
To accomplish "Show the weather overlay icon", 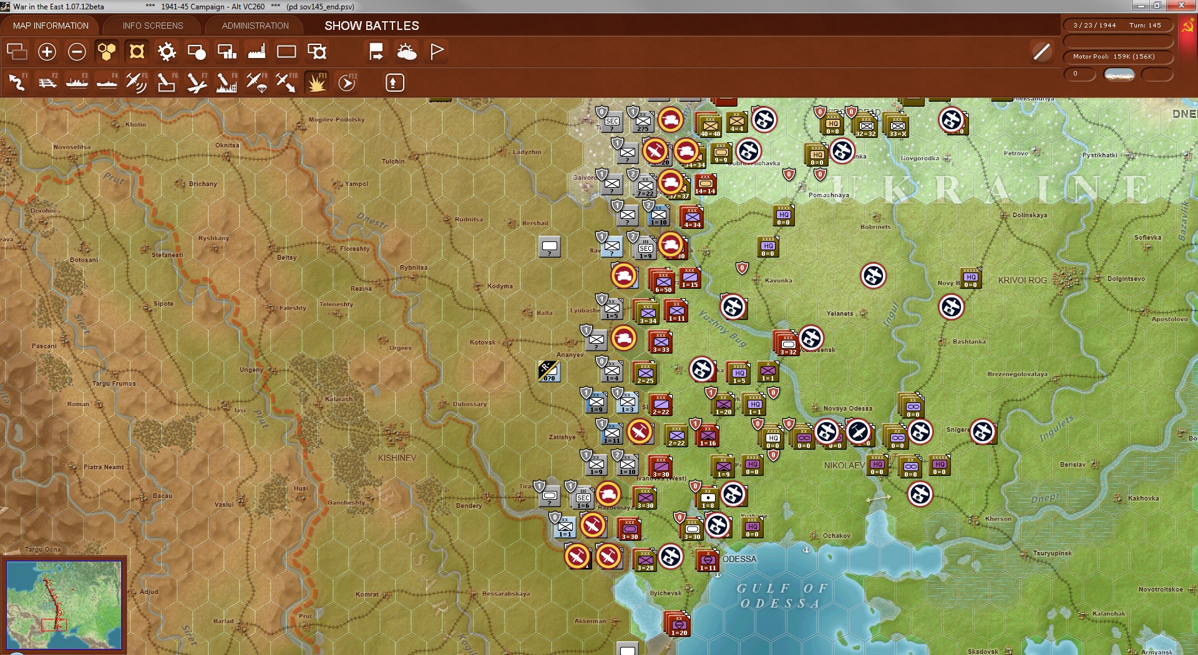I will [x=407, y=52].
